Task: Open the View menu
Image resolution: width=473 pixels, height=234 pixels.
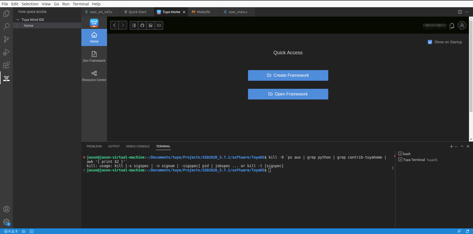Action: tap(46, 4)
